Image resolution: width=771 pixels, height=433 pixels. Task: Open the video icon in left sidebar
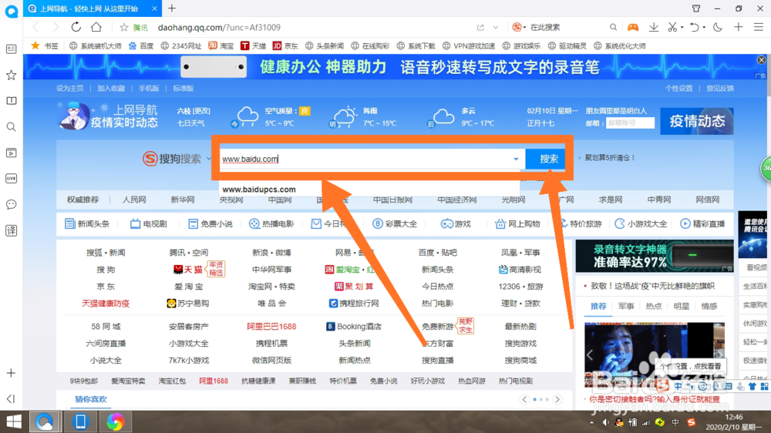12,153
